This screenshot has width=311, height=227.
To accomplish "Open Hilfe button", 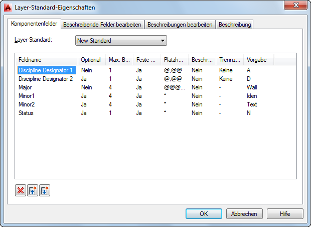I will tap(285, 214).
